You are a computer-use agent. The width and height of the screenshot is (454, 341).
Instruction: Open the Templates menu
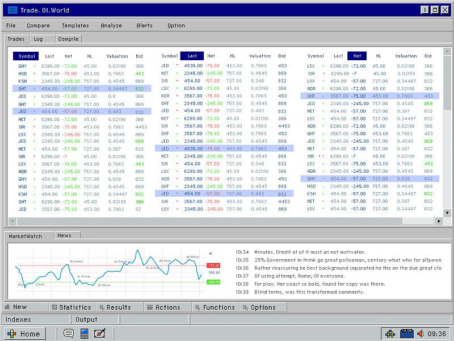pos(75,26)
